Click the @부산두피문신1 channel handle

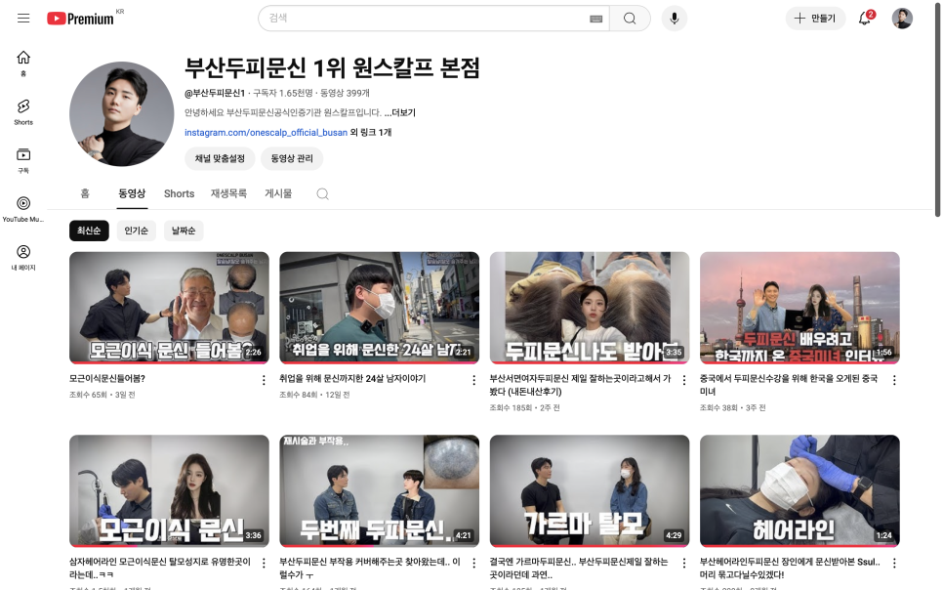click(x=215, y=93)
